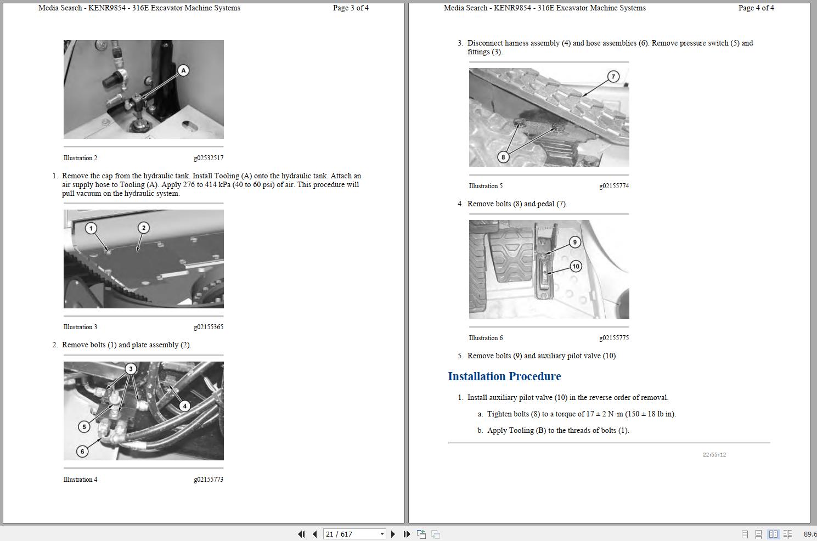Viewport: 817px width, 541px height.
Task: Click the caption 'Illustration 5'
Action: [486, 186]
